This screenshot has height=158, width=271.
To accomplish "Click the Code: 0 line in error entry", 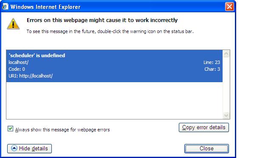I will coord(17,69).
